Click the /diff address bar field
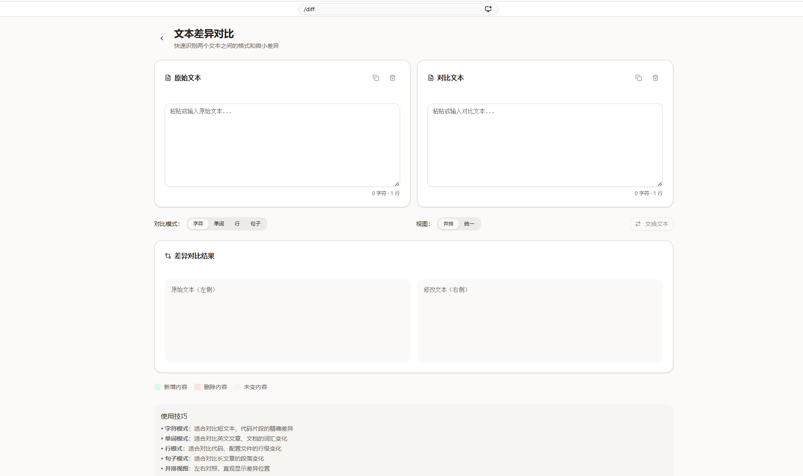The image size is (803, 476). (x=391, y=9)
